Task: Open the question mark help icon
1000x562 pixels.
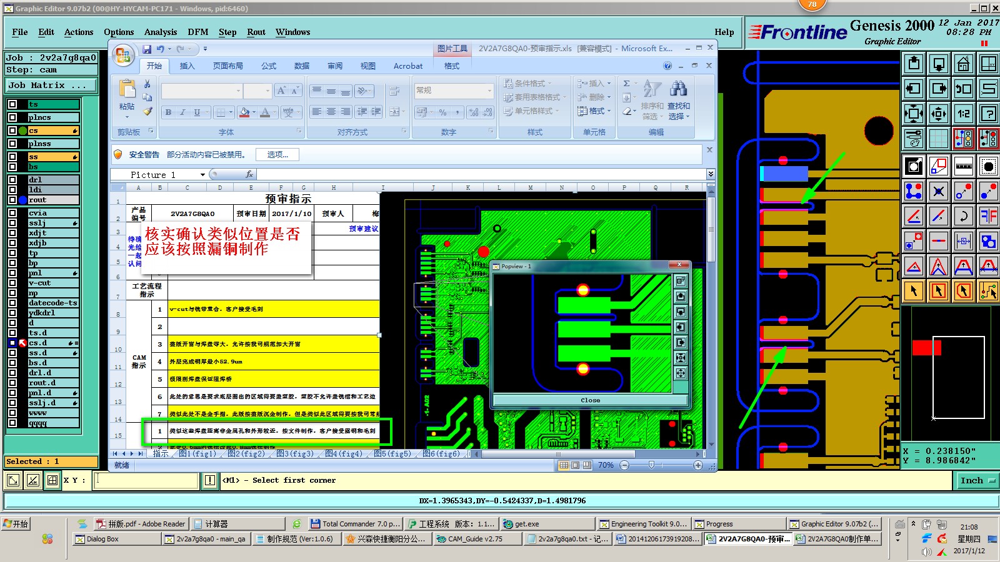Action: [x=989, y=114]
